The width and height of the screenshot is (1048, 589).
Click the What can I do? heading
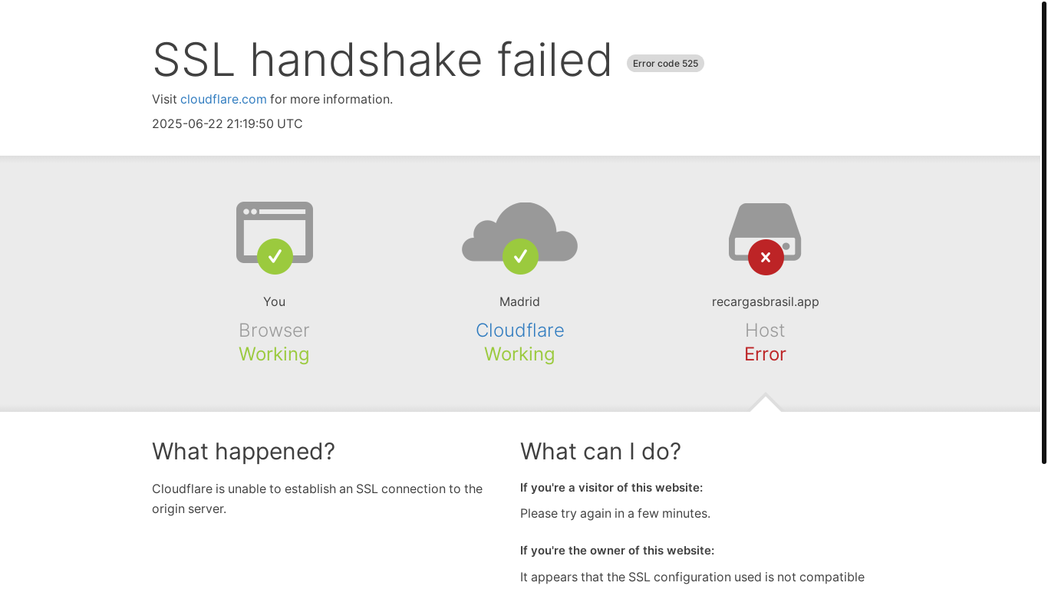click(601, 451)
